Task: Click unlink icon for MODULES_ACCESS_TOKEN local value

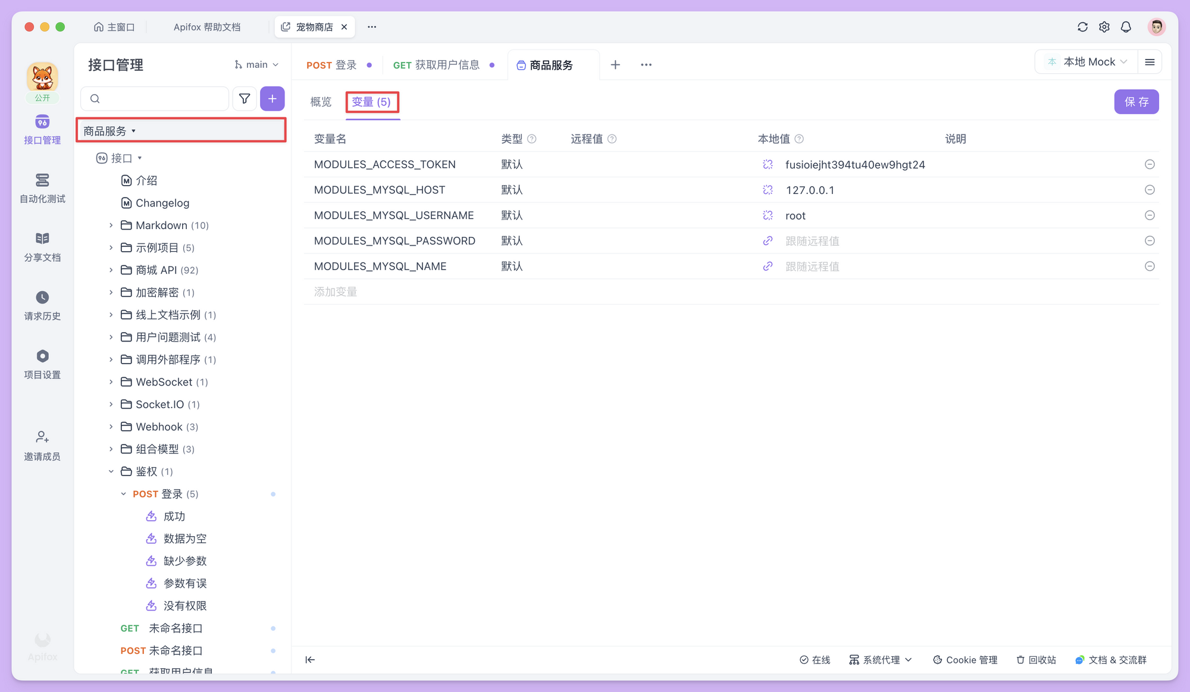Action: coord(768,164)
